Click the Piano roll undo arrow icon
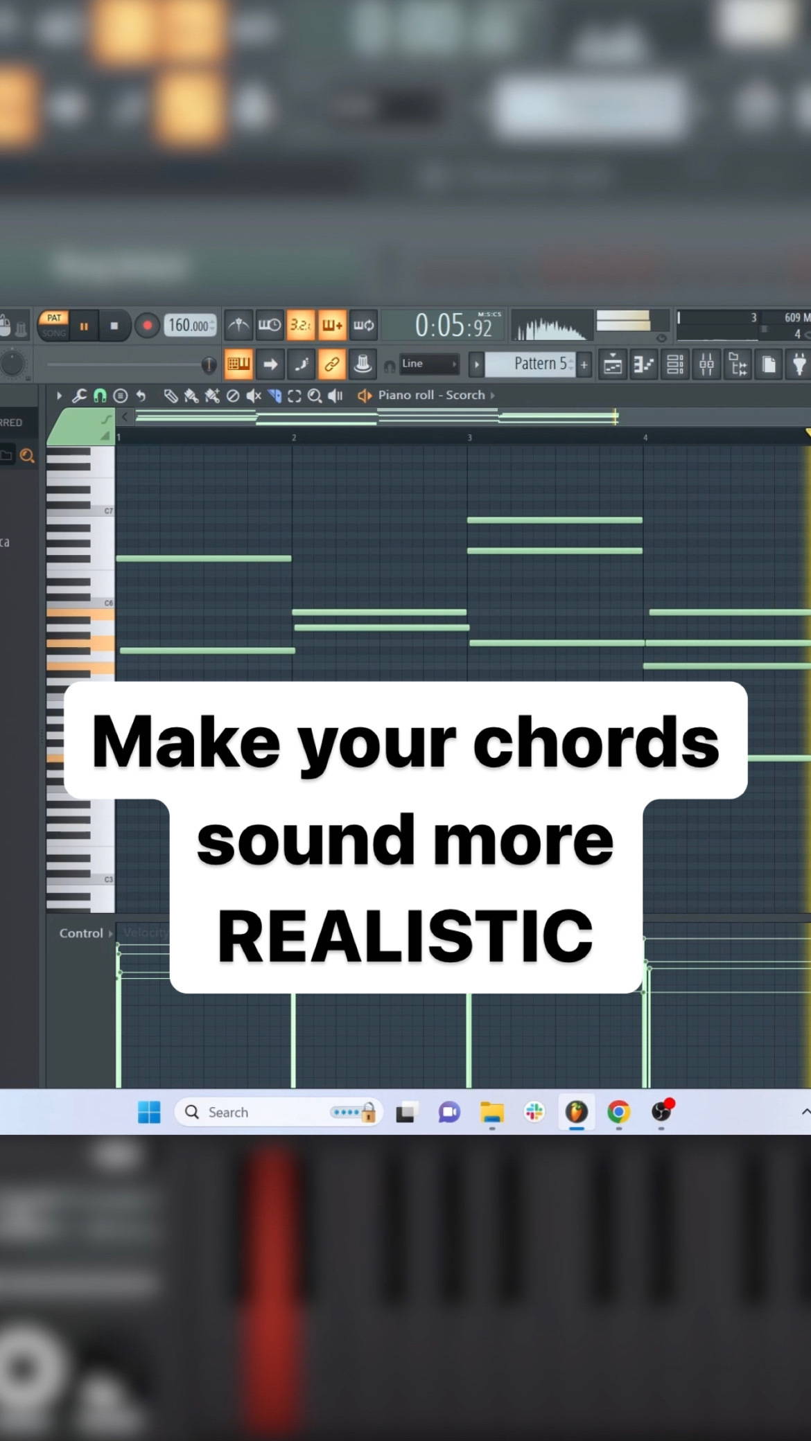The width and height of the screenshot is (811, 1441). pyautogui.click(x=141, y=396)
